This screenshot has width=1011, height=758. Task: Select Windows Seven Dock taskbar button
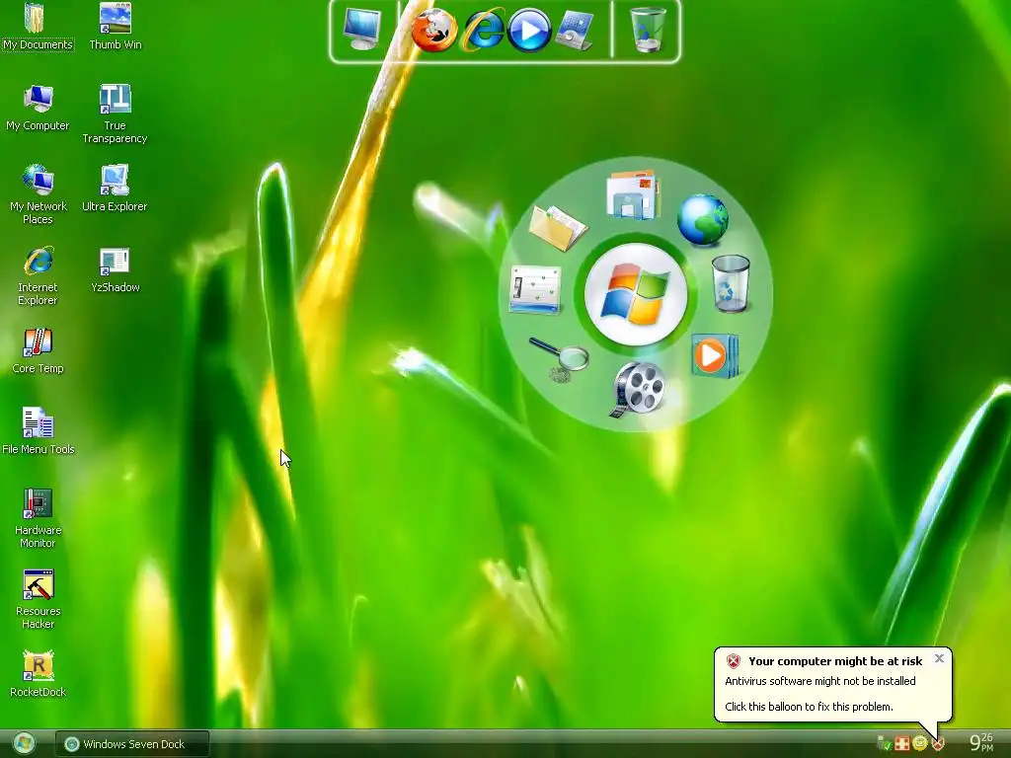(132, 744)
